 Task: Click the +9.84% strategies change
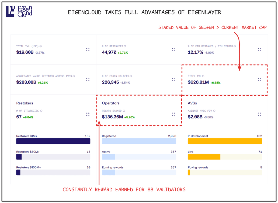(28, 117)
